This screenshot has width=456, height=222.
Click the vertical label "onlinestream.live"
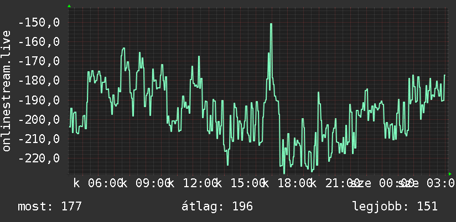7,91
